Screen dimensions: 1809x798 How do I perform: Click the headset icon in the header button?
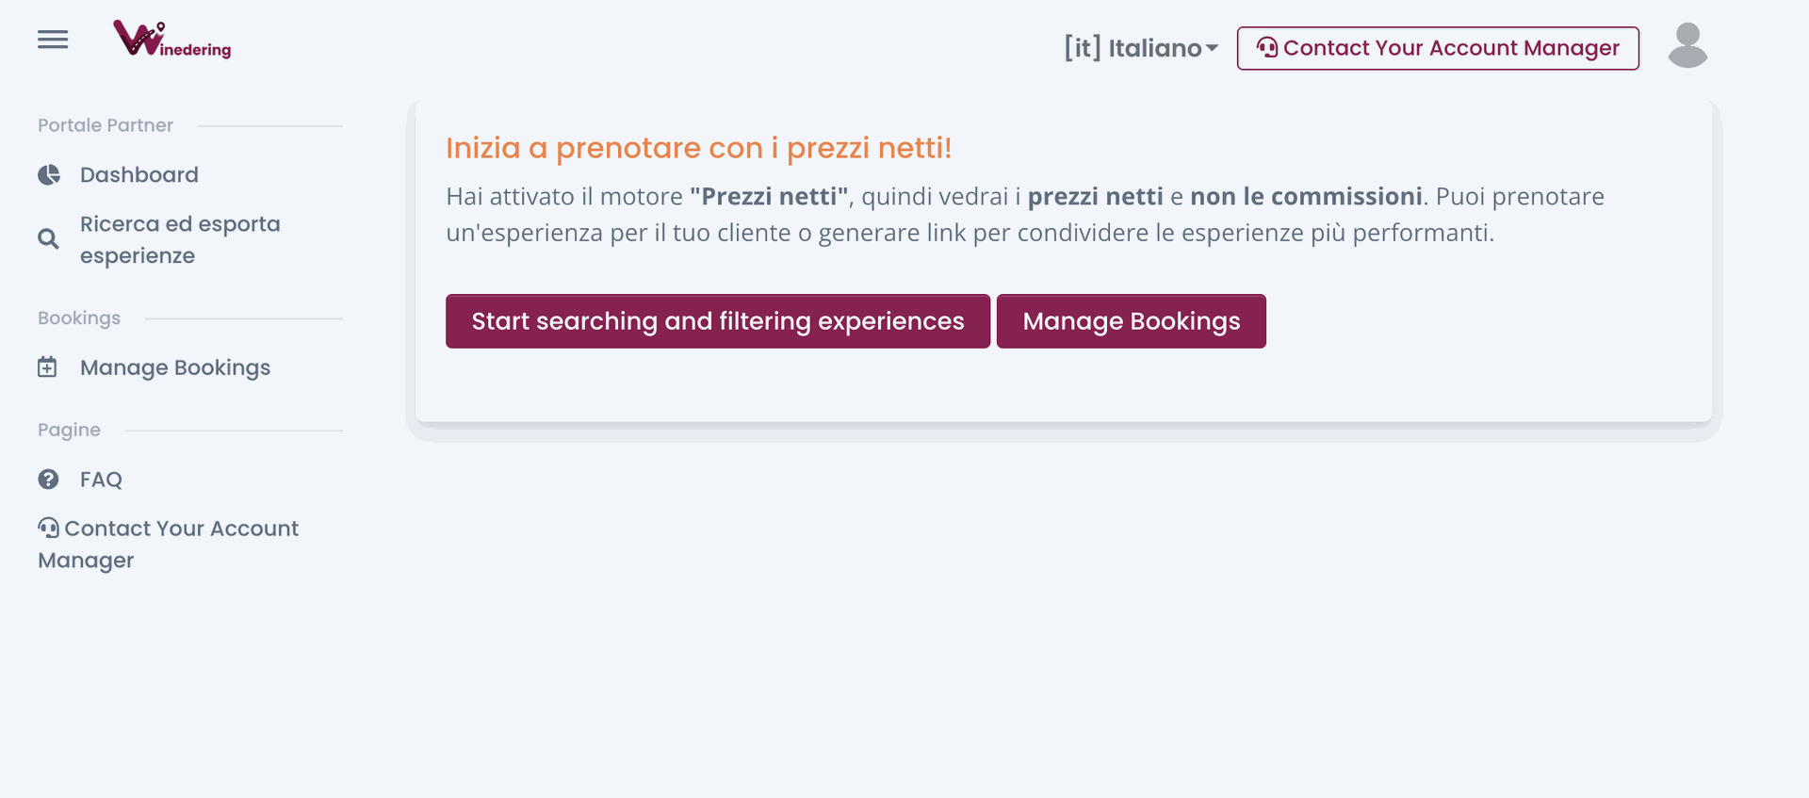1267,48
